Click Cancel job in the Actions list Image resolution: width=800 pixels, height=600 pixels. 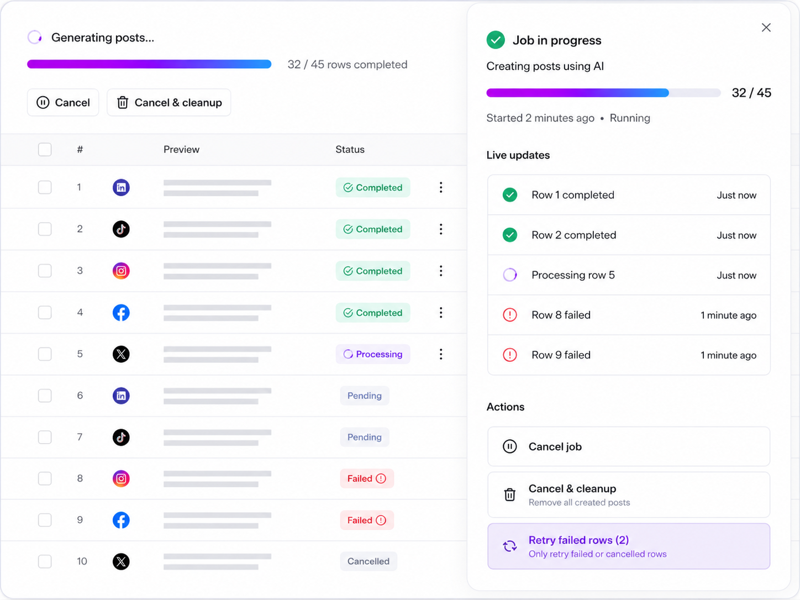click(x=629, y=446)
